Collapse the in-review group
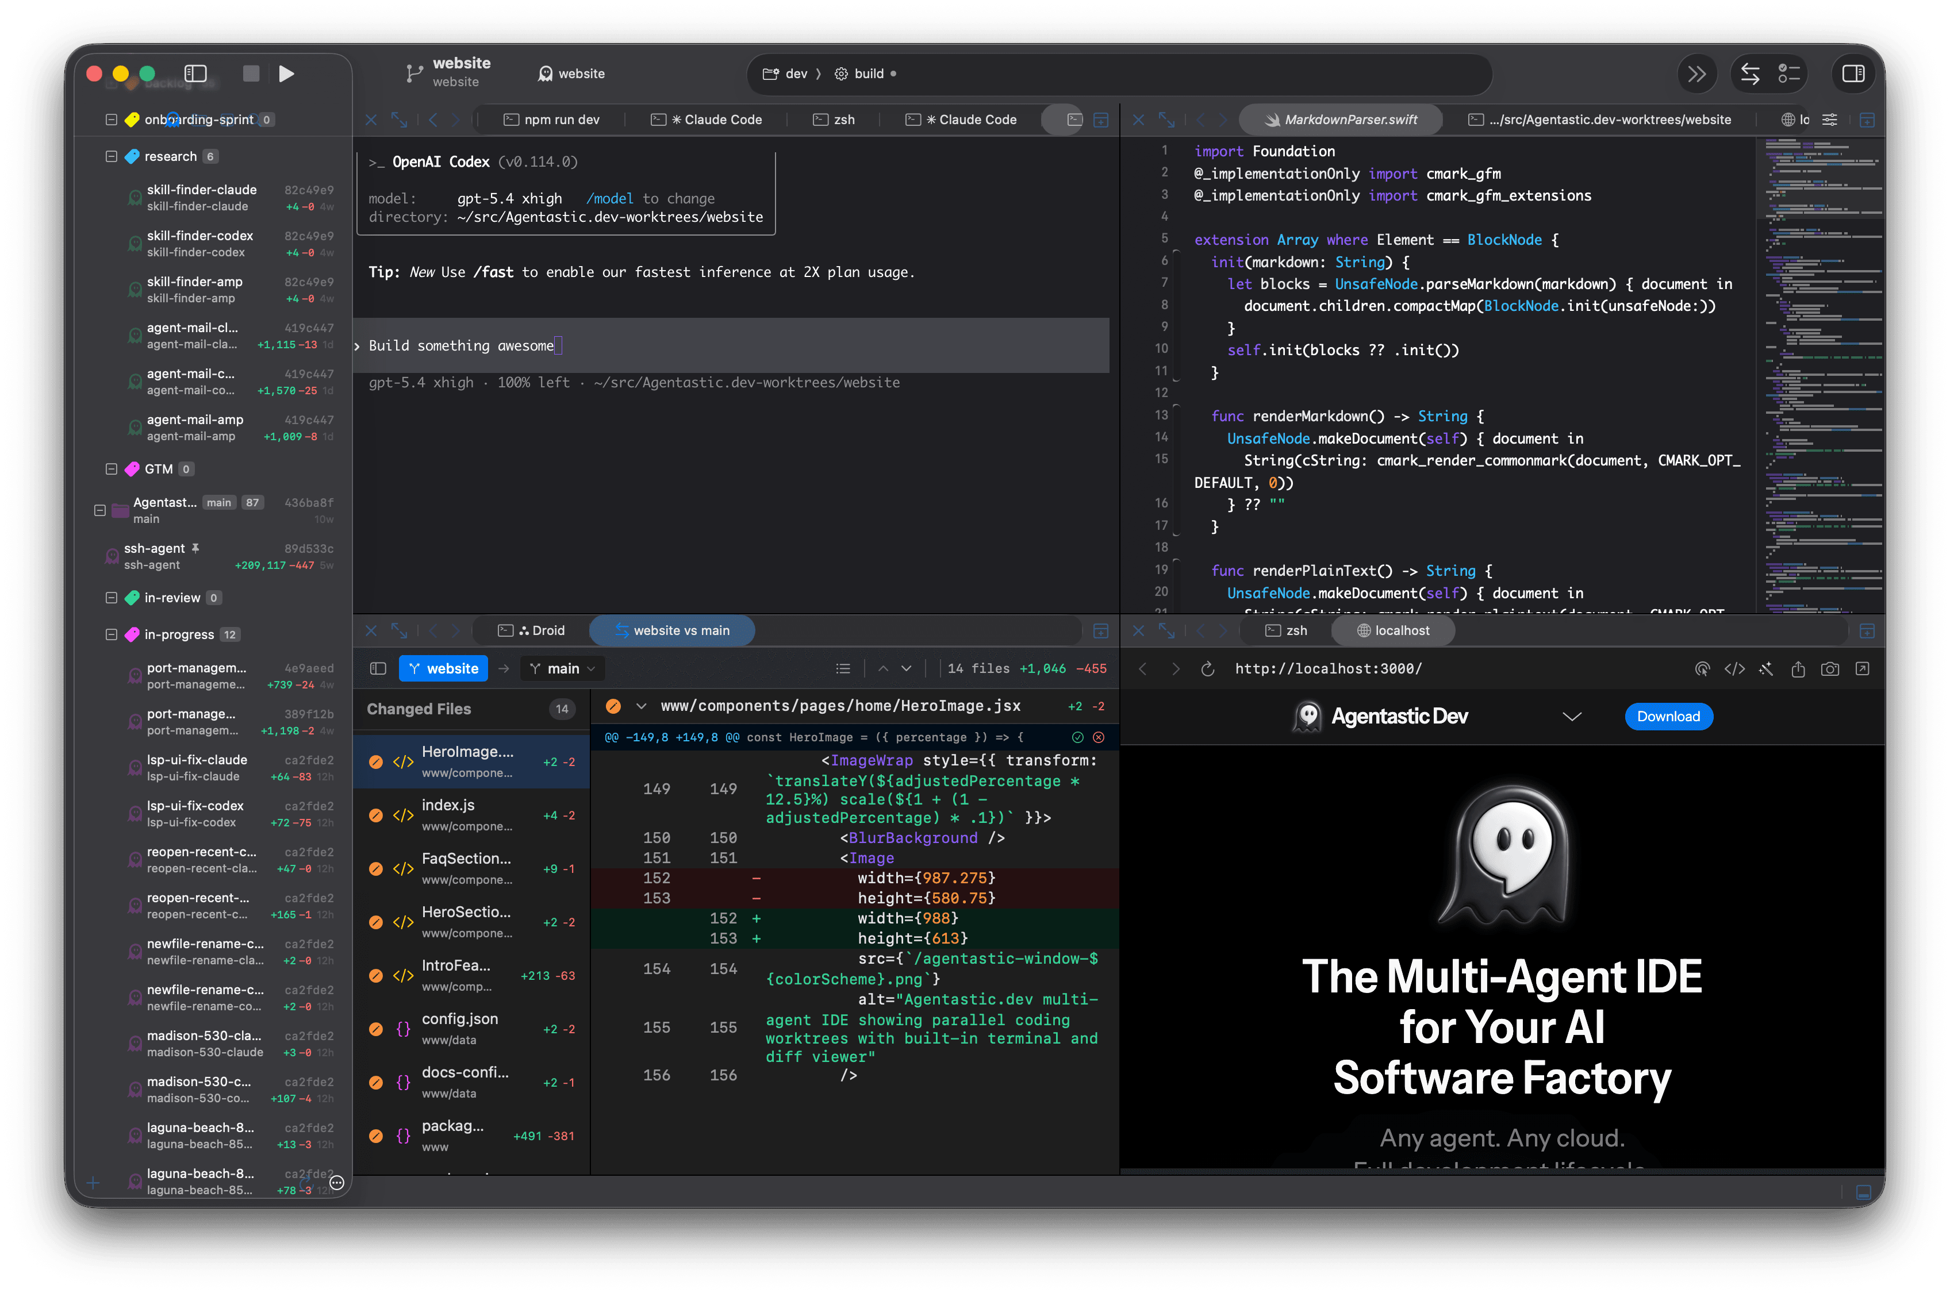1950x1293 pixels. pyautogui.click(x=112, y=598)
